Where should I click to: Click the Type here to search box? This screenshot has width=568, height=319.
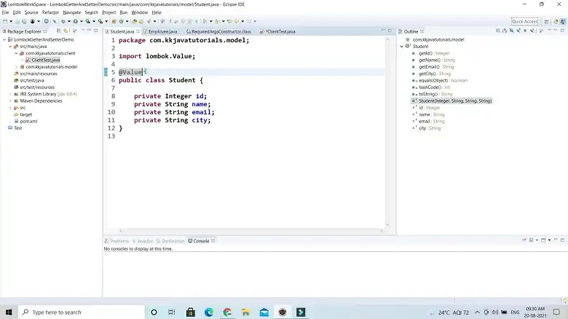coord(82,312)
